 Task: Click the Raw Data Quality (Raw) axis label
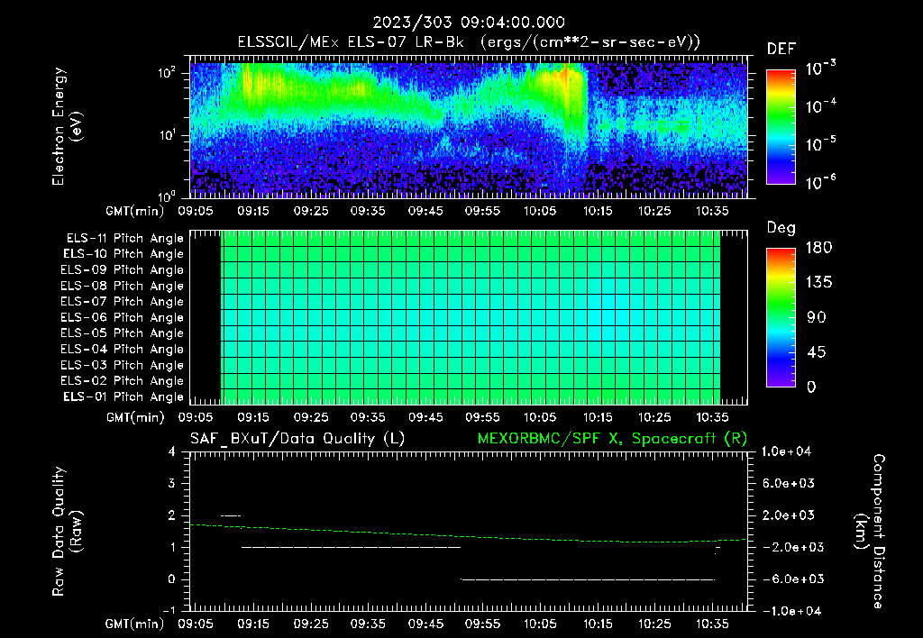67,532
